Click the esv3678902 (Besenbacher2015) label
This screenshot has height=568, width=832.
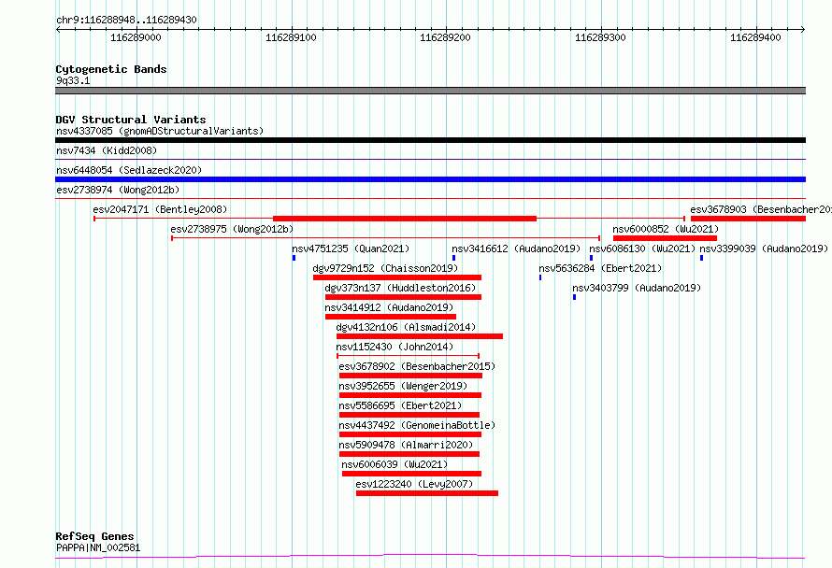click(x=417, y=366)
